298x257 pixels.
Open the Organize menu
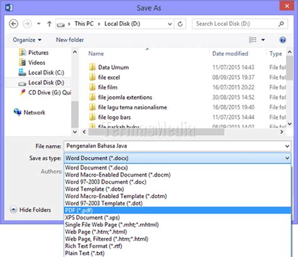27,40
